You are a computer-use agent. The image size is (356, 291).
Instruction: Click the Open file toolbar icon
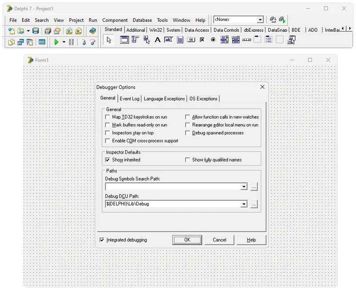(x=20, y=31)
